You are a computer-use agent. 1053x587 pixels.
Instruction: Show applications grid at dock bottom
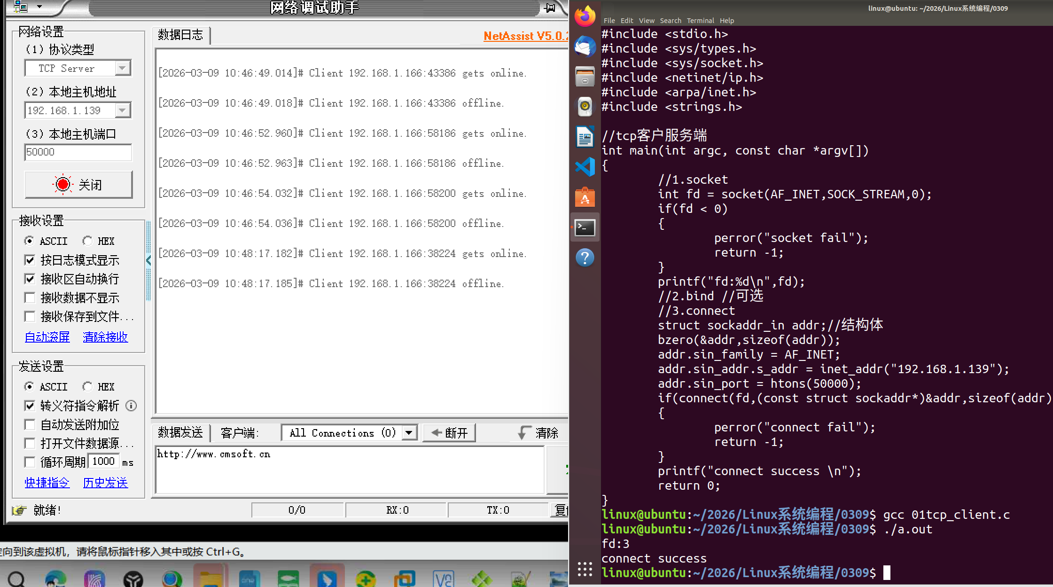[585, 569]
